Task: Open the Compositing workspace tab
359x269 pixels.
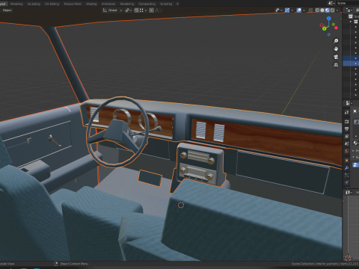Action: point(147,4)
